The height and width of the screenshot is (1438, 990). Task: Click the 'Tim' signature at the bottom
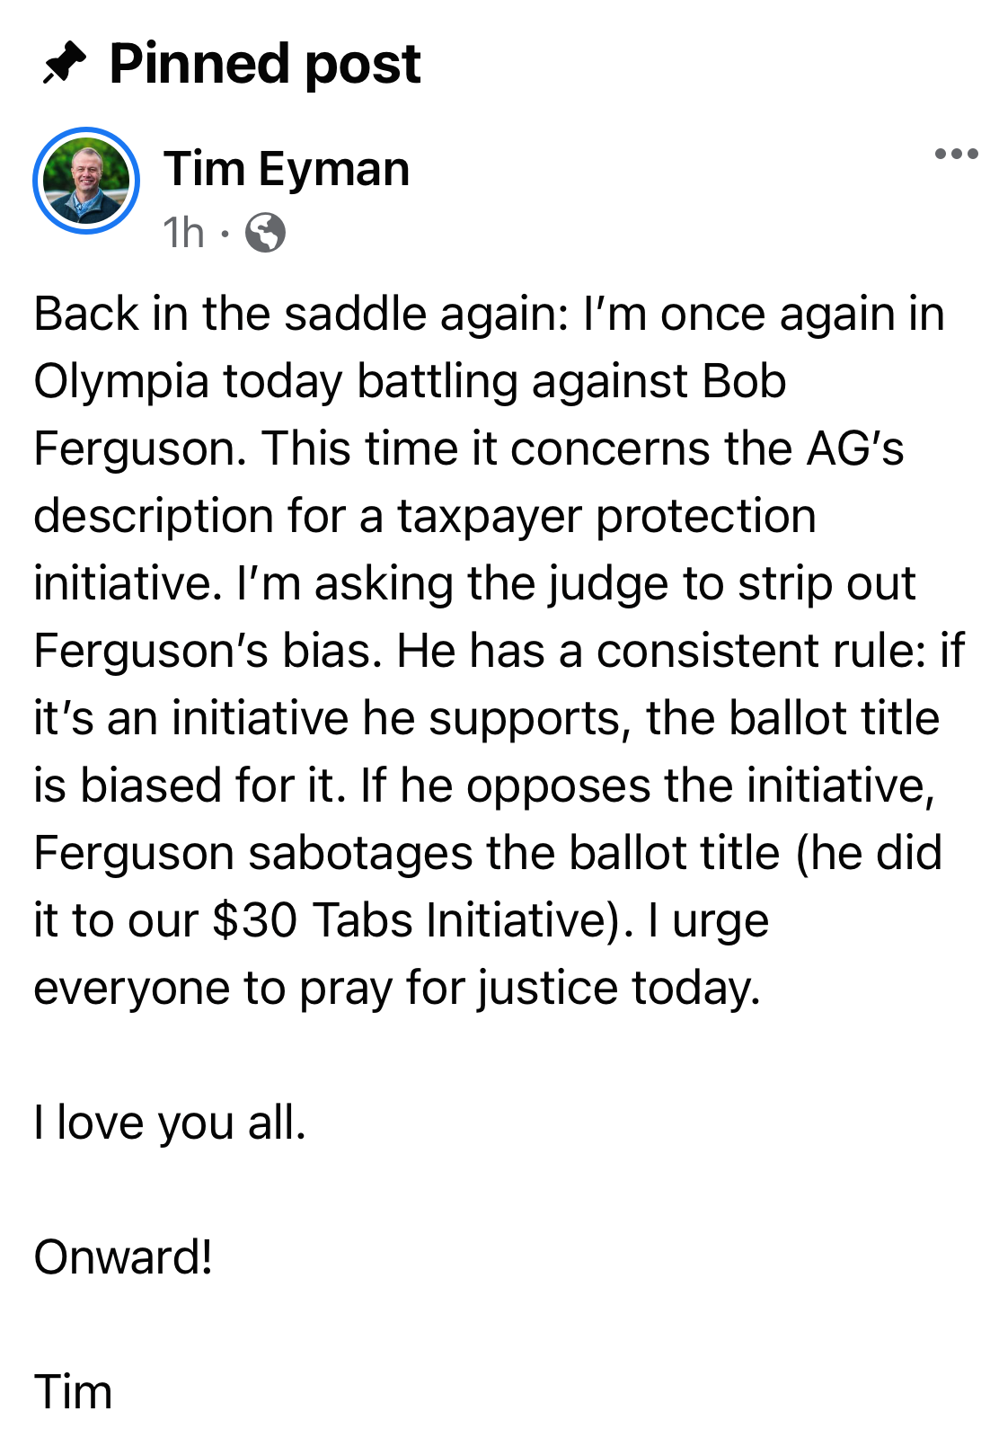pyautogui.click(x=73, y=1392)
